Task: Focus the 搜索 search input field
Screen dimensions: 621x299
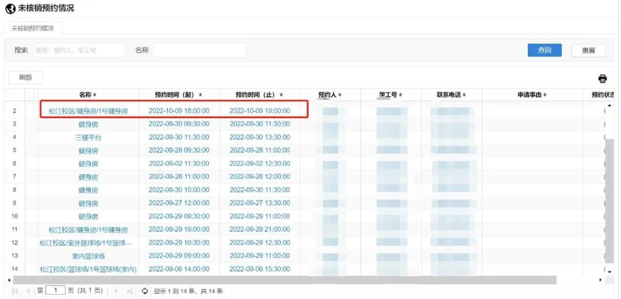Action: (78, 51)
